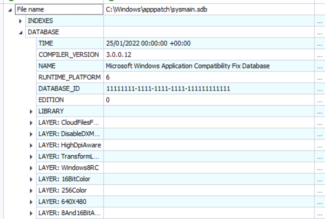Expand the LAYER: 256Color node

click(31, 190)
